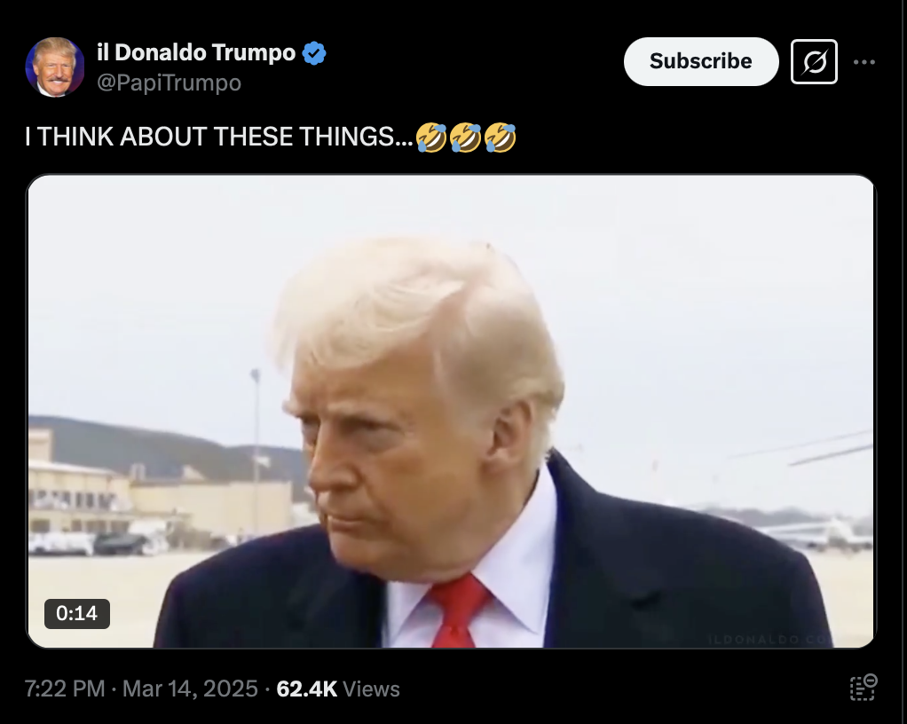Play the embedded video

(451, 411)
